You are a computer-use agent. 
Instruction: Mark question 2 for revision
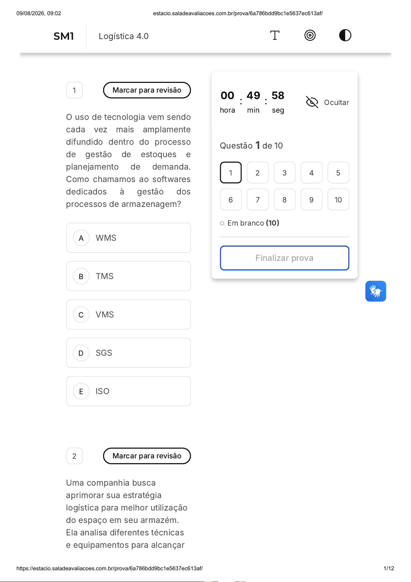[x=147, y=456]
